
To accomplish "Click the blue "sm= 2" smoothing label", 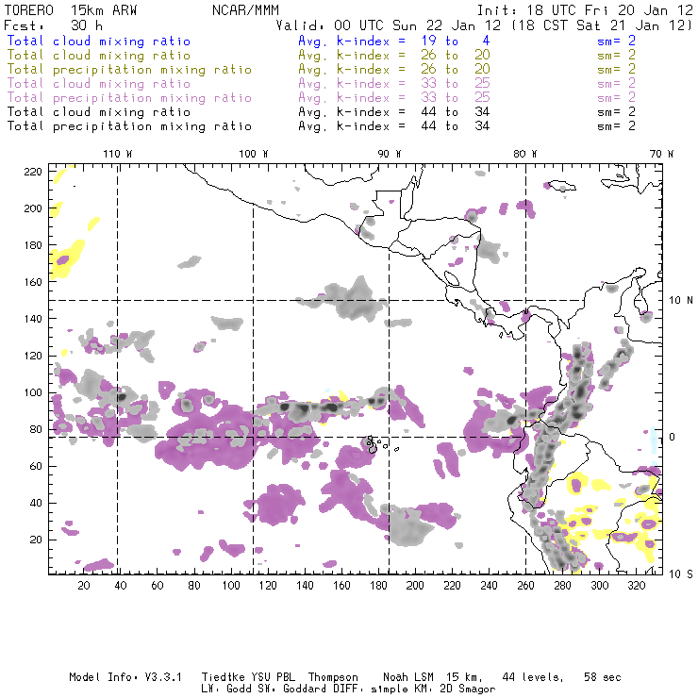I will [x=617, y=41].
